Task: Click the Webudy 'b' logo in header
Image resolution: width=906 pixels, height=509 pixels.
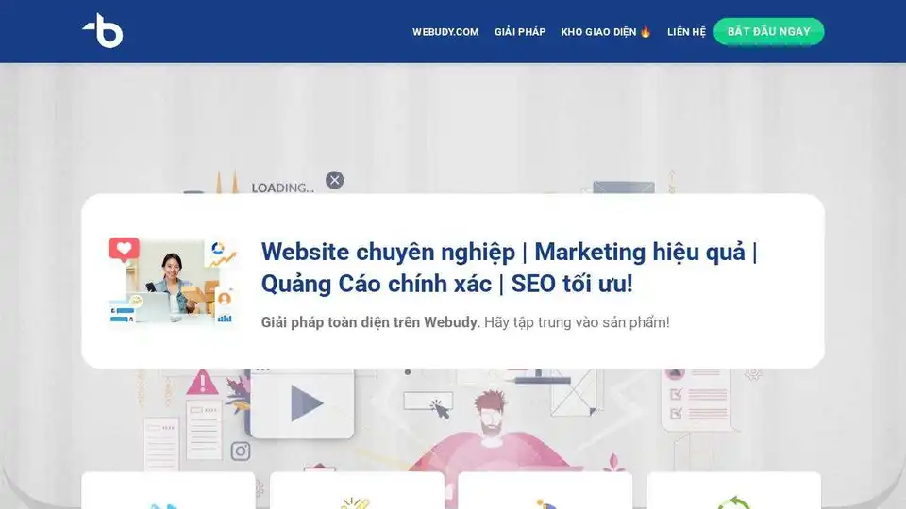Action: (103, 30)
